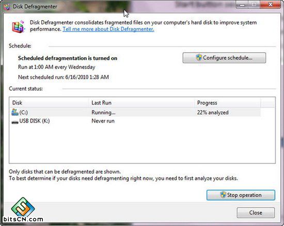Viewport: 284px width, 226px height.
Task: Click the 'Running...' status cell
Action: (103, 112)
